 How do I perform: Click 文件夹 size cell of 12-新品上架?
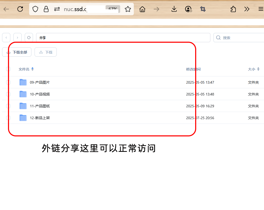click(253, 118)
